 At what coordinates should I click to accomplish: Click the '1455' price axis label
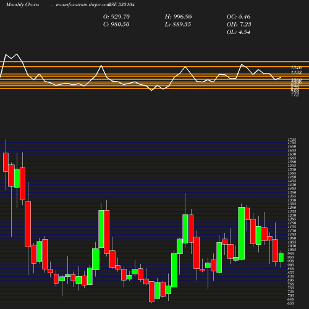click(292, 181)
